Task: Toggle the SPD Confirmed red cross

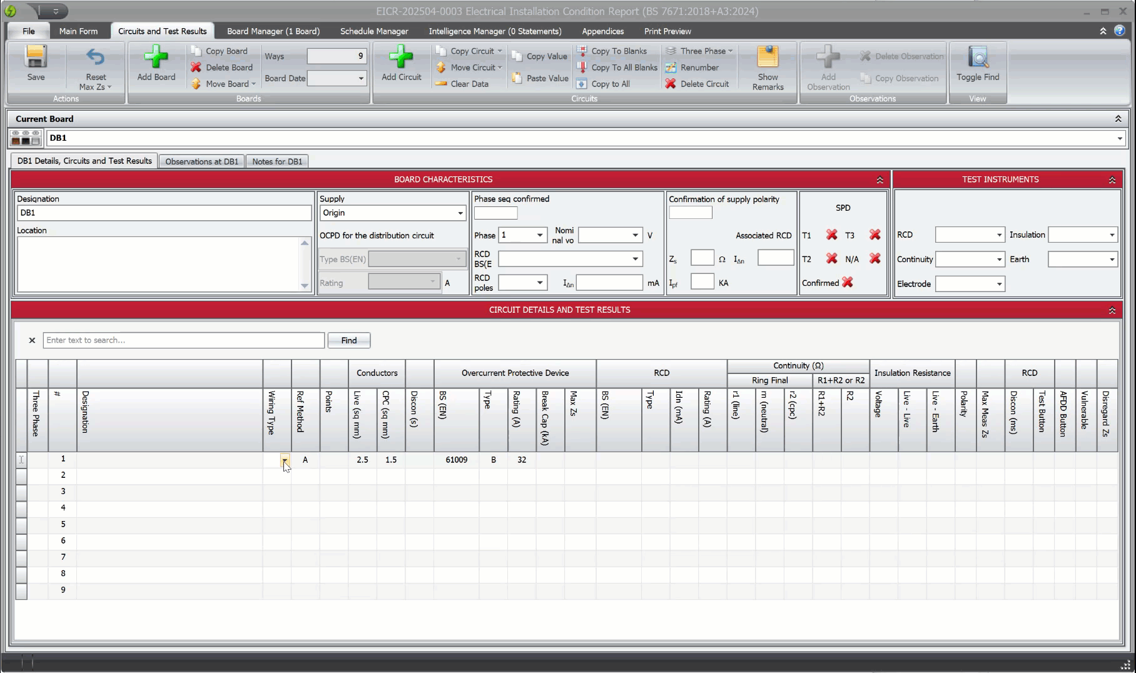Action: [848, 283]
